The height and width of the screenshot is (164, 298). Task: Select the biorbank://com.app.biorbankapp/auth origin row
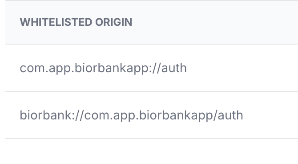point(152,115)
